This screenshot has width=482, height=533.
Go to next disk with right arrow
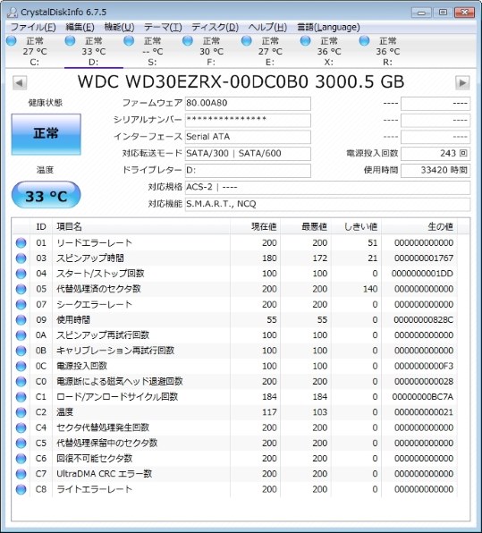(x=462, y=82)
